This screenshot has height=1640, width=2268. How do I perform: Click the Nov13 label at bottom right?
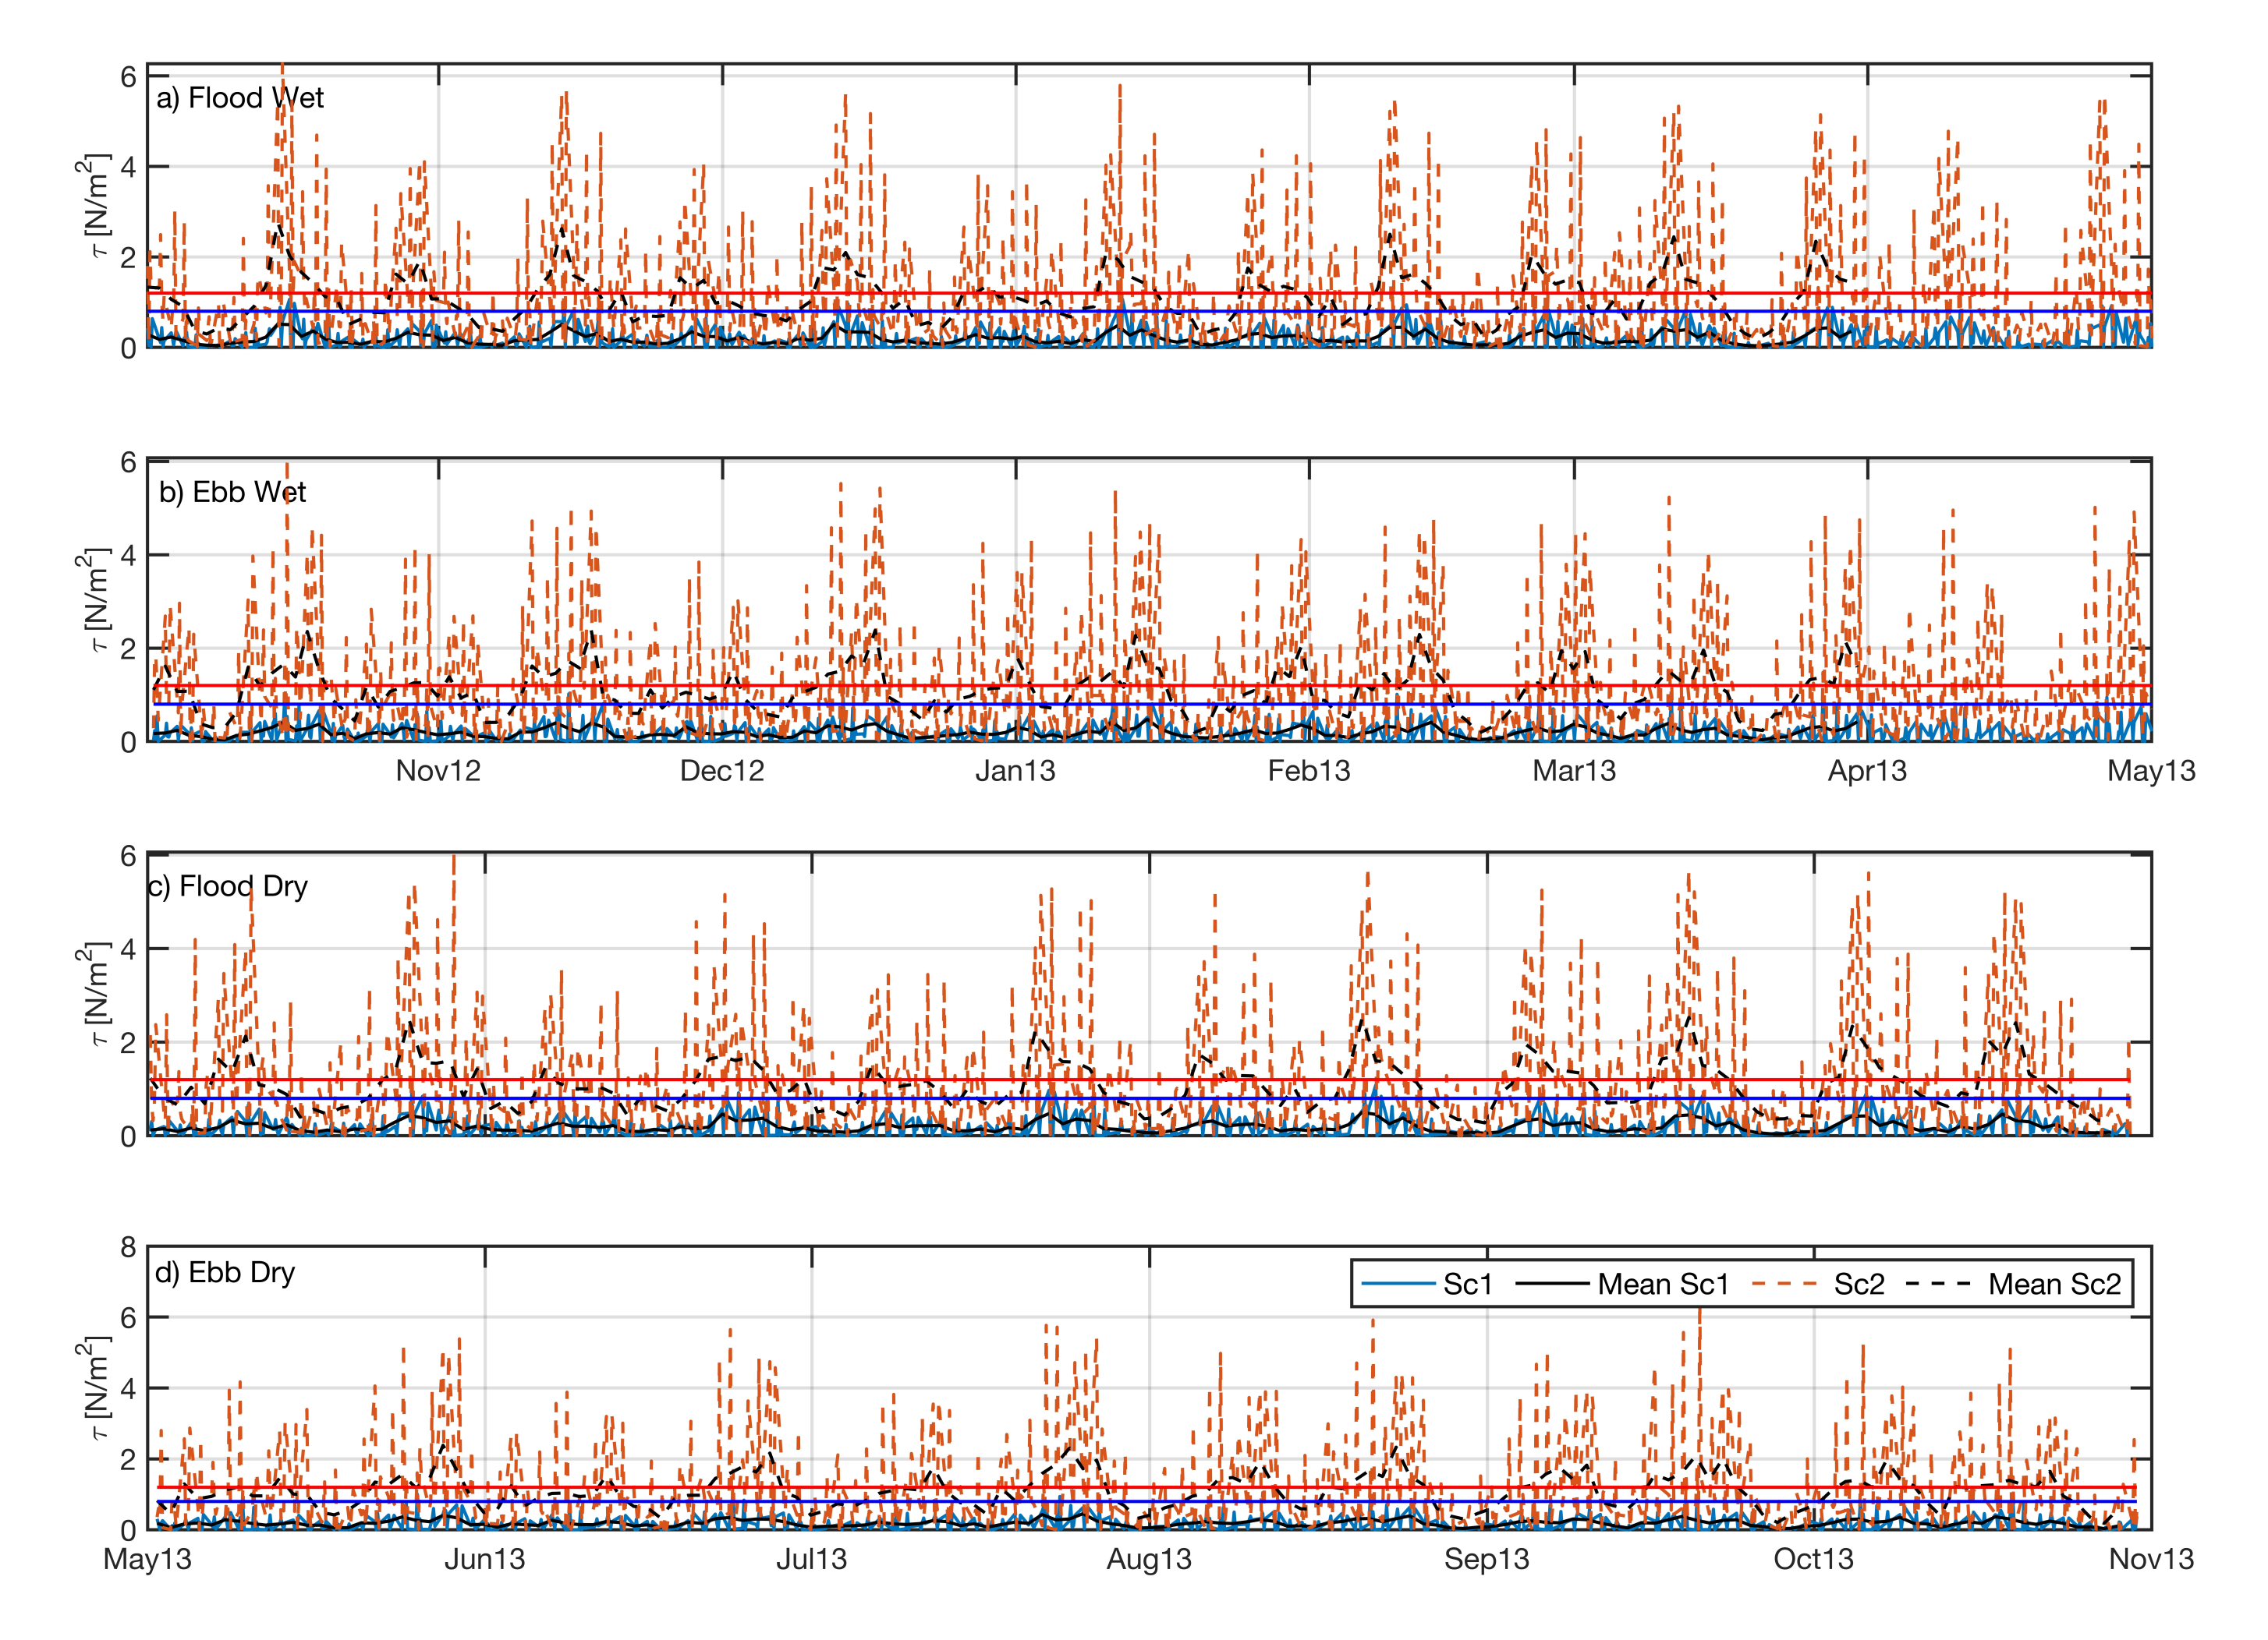point(2151,1559)
